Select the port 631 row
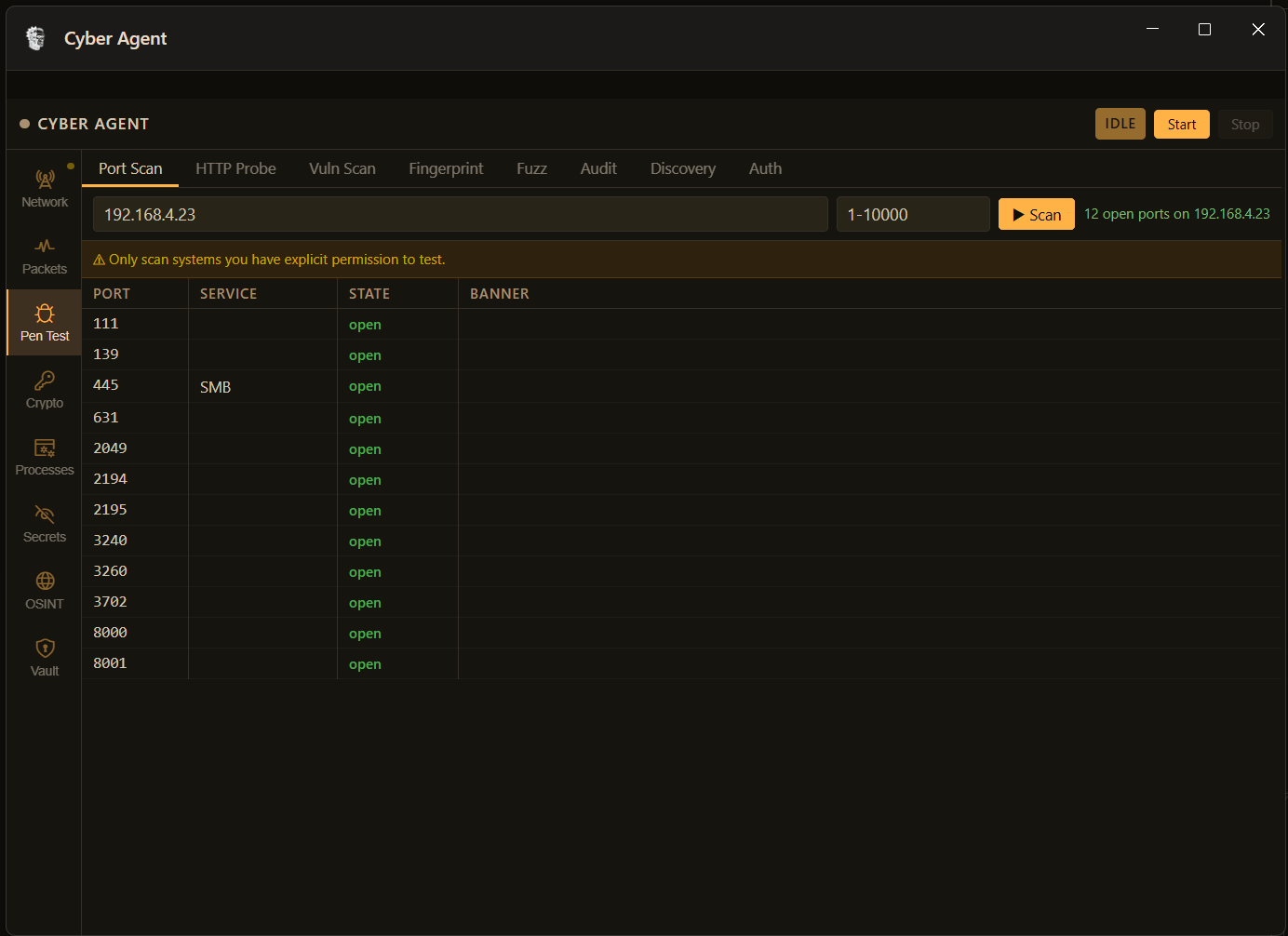The height and width of the screenshot is (936, 1288). (681, 418)
